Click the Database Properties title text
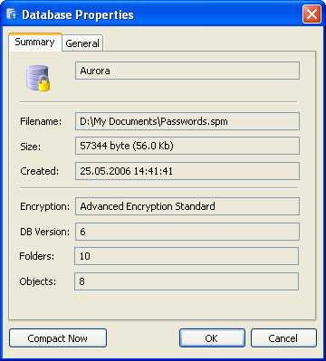This screenshot has width=326, height=361. [x=78, y=14]
